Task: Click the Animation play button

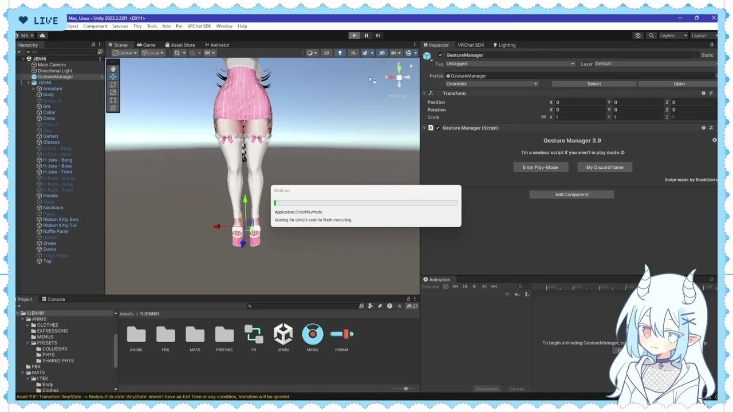Action: tap(474, 286)
